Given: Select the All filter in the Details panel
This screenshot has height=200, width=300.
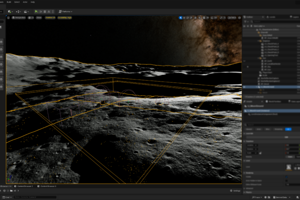Looking at the screenshot, I should pyautogui.click(x=288, y=128).
